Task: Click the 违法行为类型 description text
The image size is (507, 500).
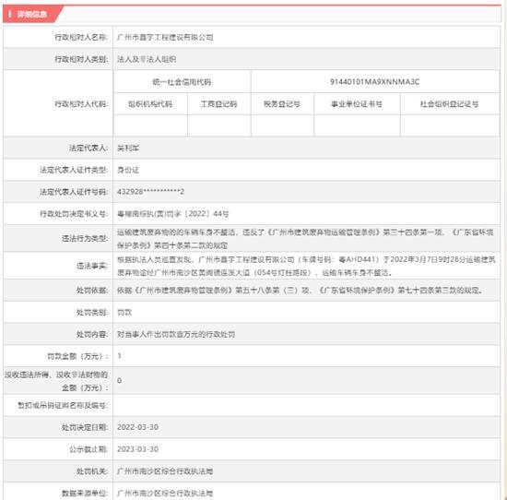Action: pos(305,239)
